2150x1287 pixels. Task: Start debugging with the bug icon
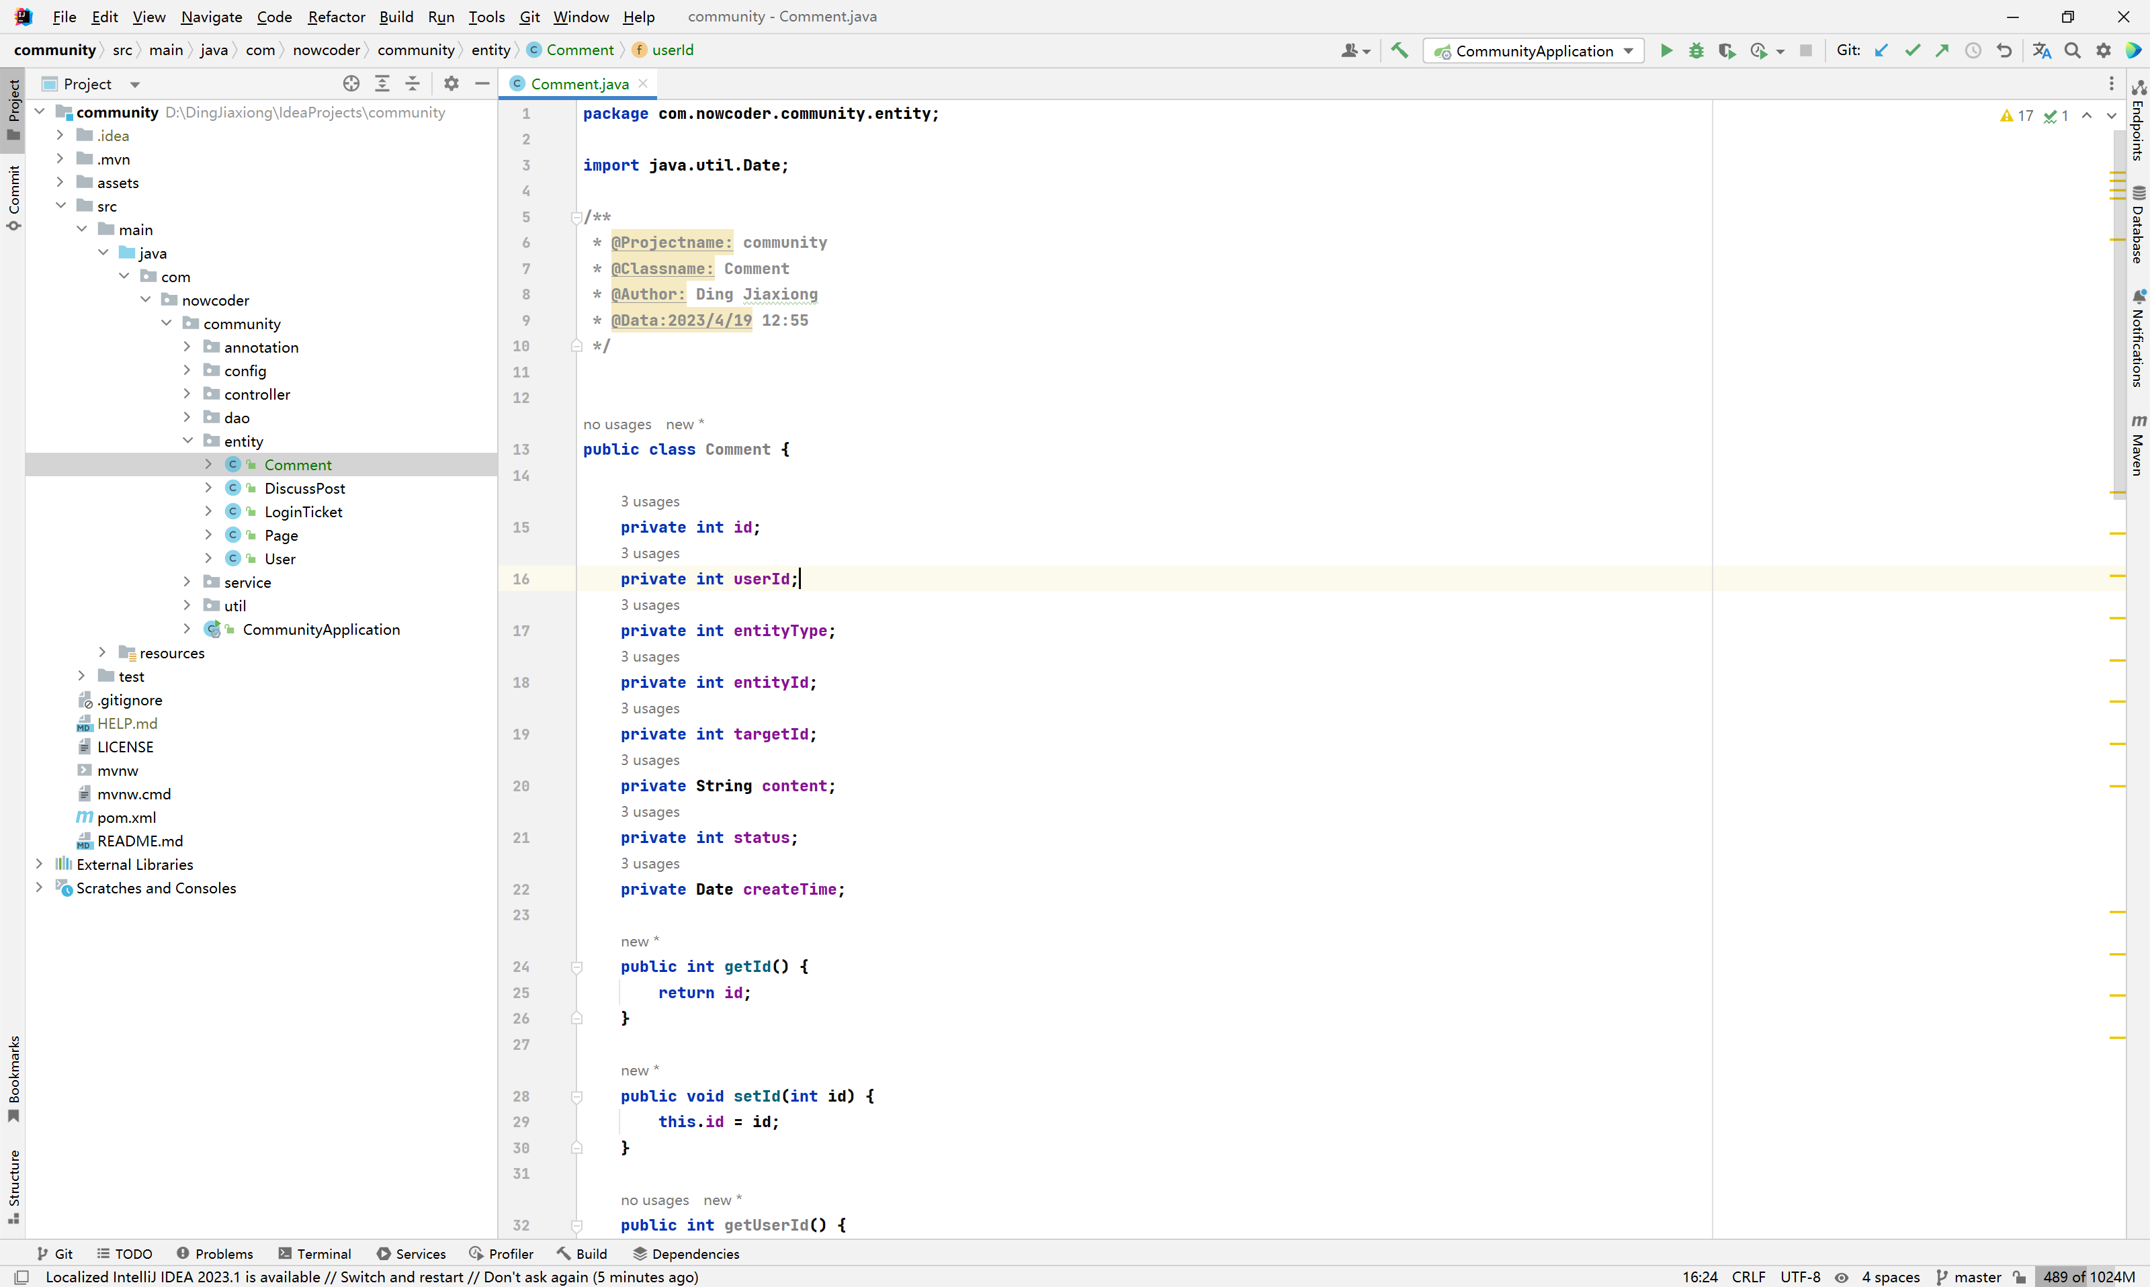pyautogui.click(x=1696, y=50)
